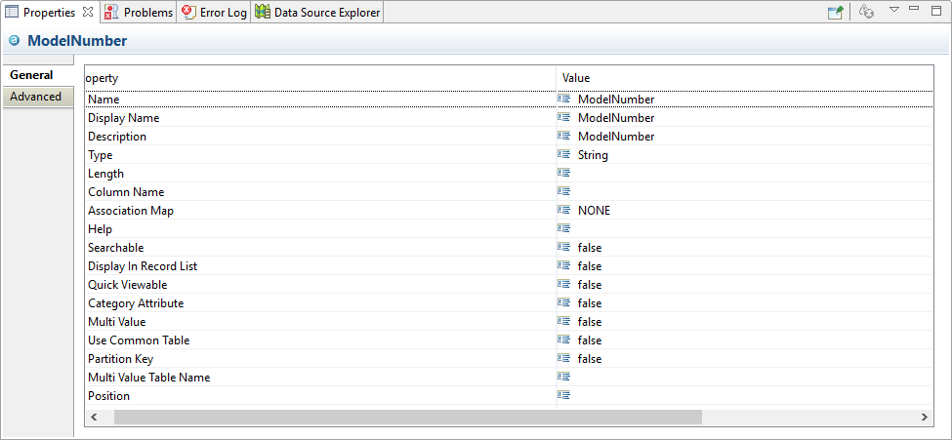Toggle the Multi Value false setting
The height and width of the screenshot is (440, 952).
tap(589, 322)
